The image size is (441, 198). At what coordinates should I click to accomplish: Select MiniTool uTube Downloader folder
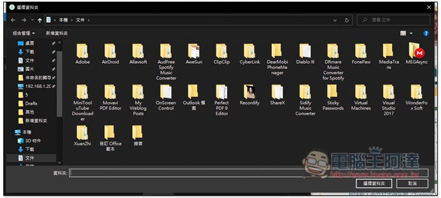82,103
